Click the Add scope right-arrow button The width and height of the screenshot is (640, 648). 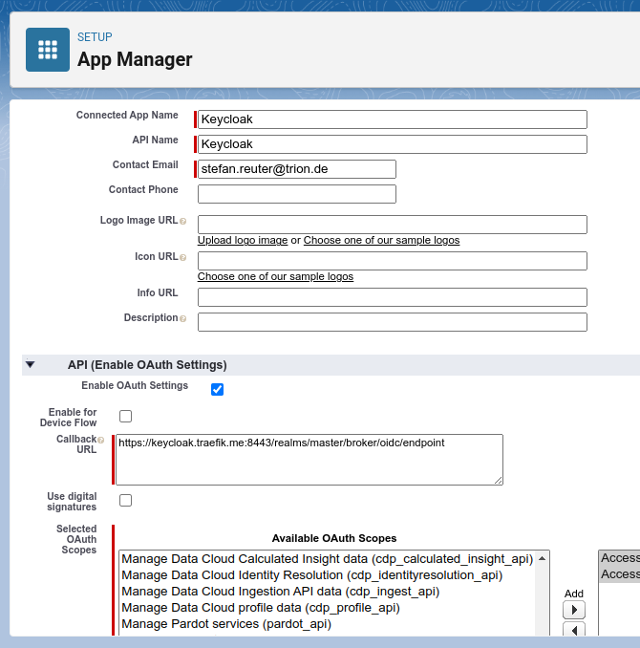point(574,610)
